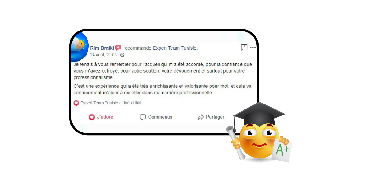Click the share arrow icon
The width and height of the screenshot is (382, 174).
(x=201, y=117)
